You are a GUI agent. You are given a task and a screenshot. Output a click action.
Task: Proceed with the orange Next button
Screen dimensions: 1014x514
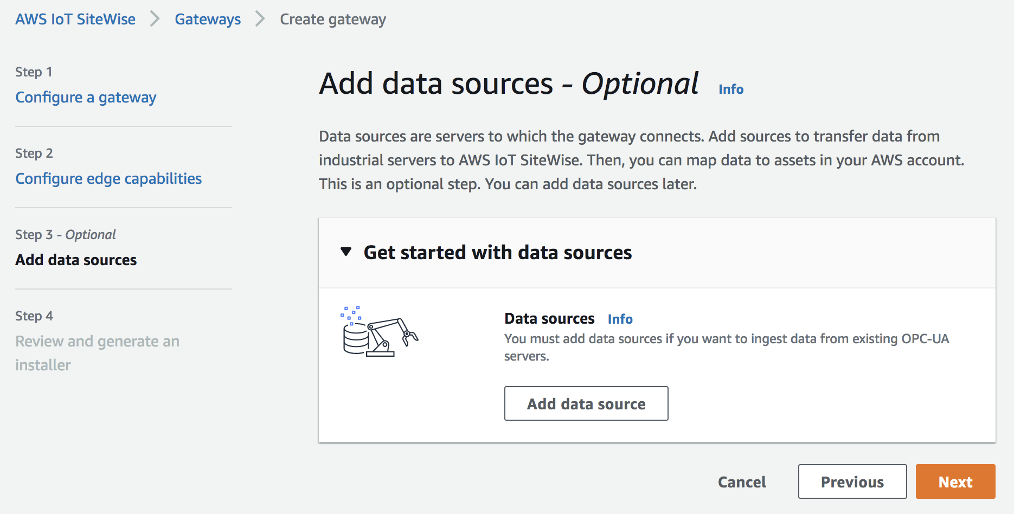955,481
